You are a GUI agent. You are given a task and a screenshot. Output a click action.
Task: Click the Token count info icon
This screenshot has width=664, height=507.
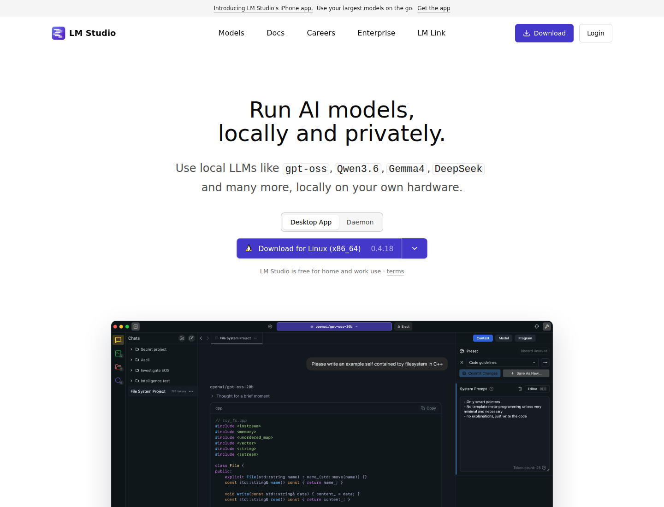tap(544, 468)
